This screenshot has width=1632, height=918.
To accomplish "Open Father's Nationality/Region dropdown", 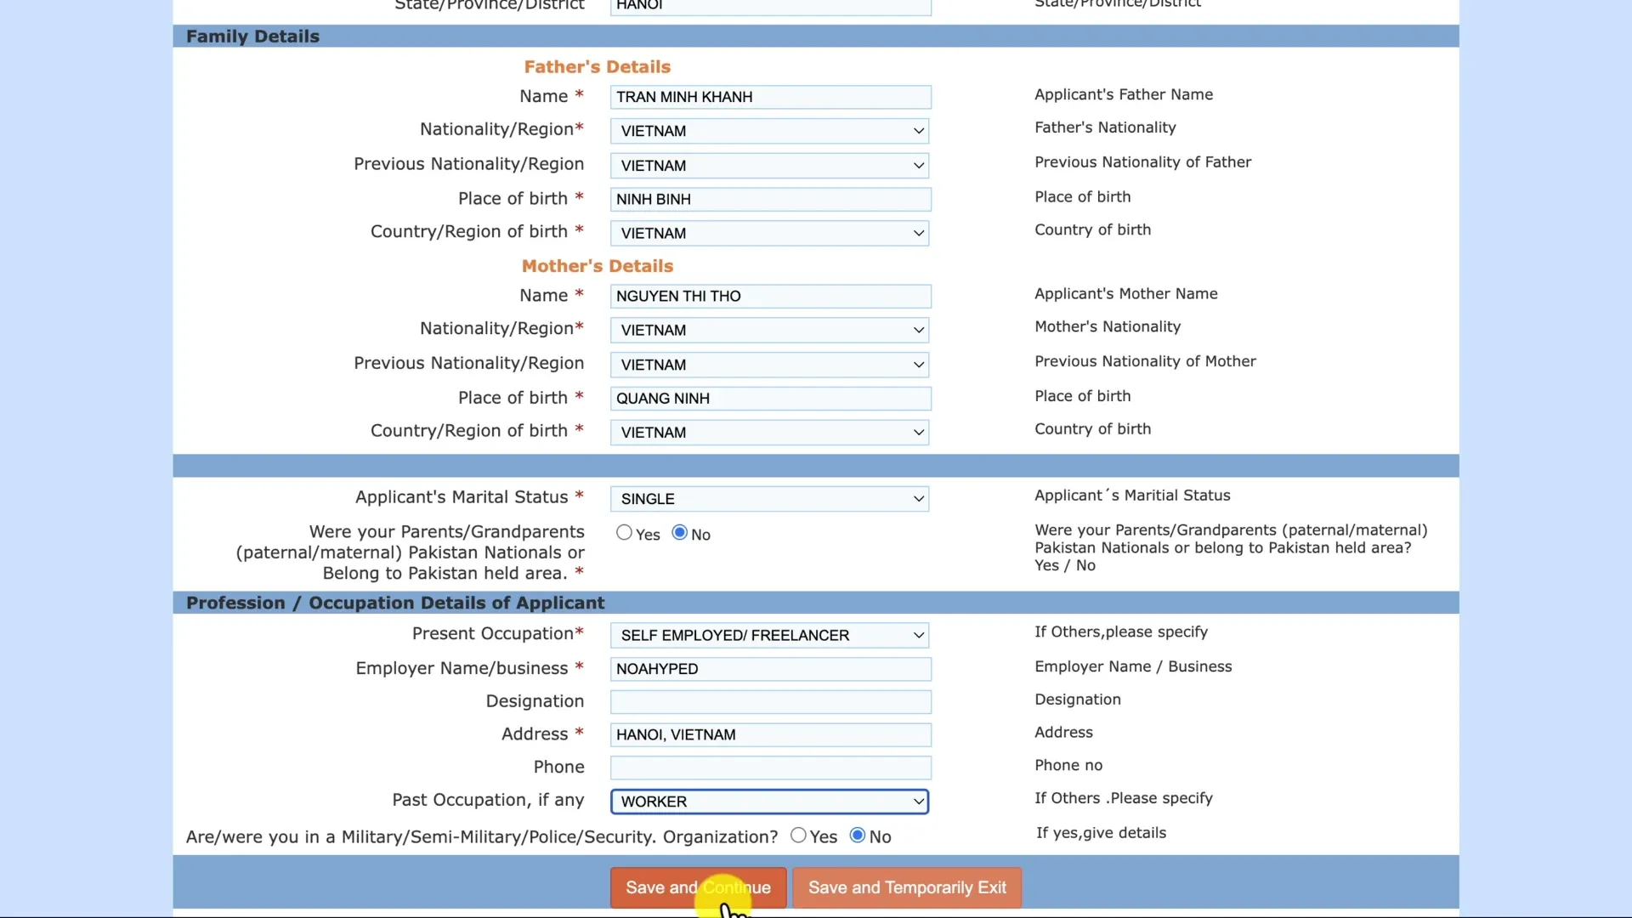I will 769,131.
